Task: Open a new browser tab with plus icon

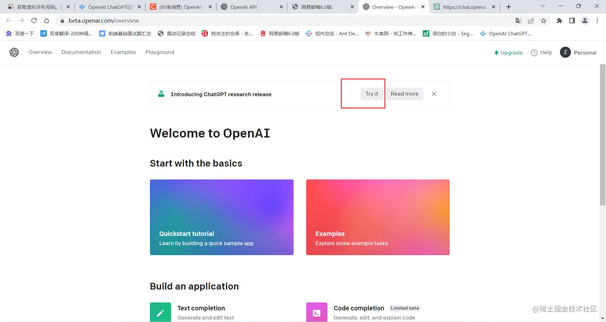Action: 508,7
